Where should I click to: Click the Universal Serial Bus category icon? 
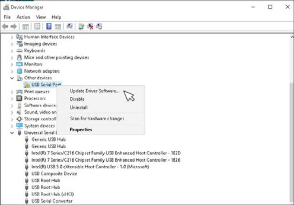click(19, 133)
